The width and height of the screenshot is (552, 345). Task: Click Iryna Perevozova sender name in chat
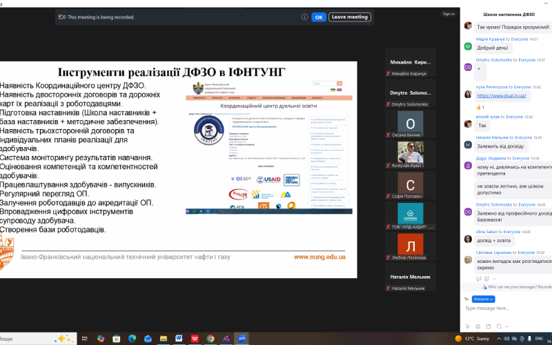click(x=492, y=87)
